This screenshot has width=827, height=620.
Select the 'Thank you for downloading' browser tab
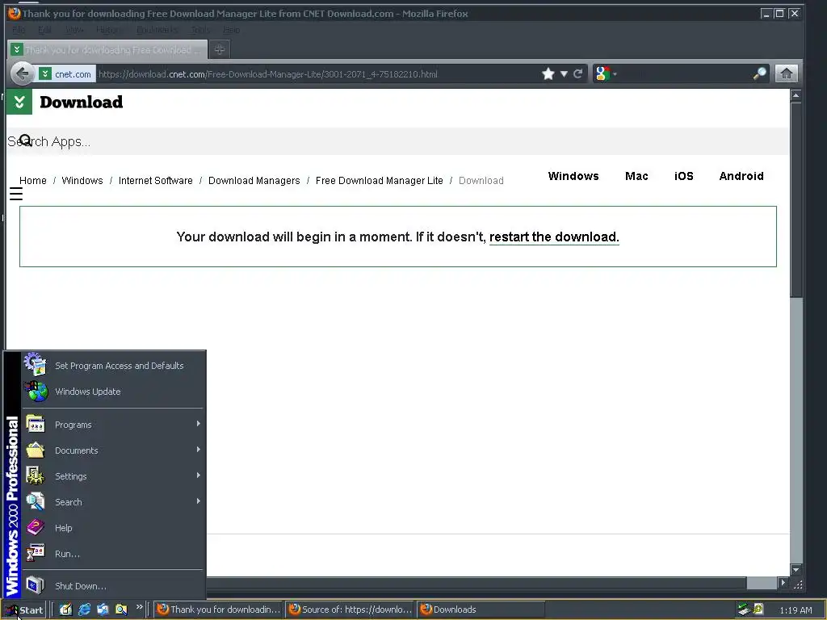(x=108, y=49)
